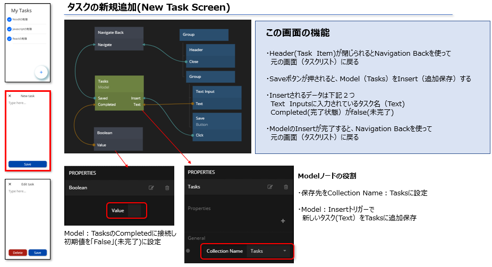Edit the Tasks node label with pencil icon
Viewport: 492px width, 267px height.
(270, 187)
